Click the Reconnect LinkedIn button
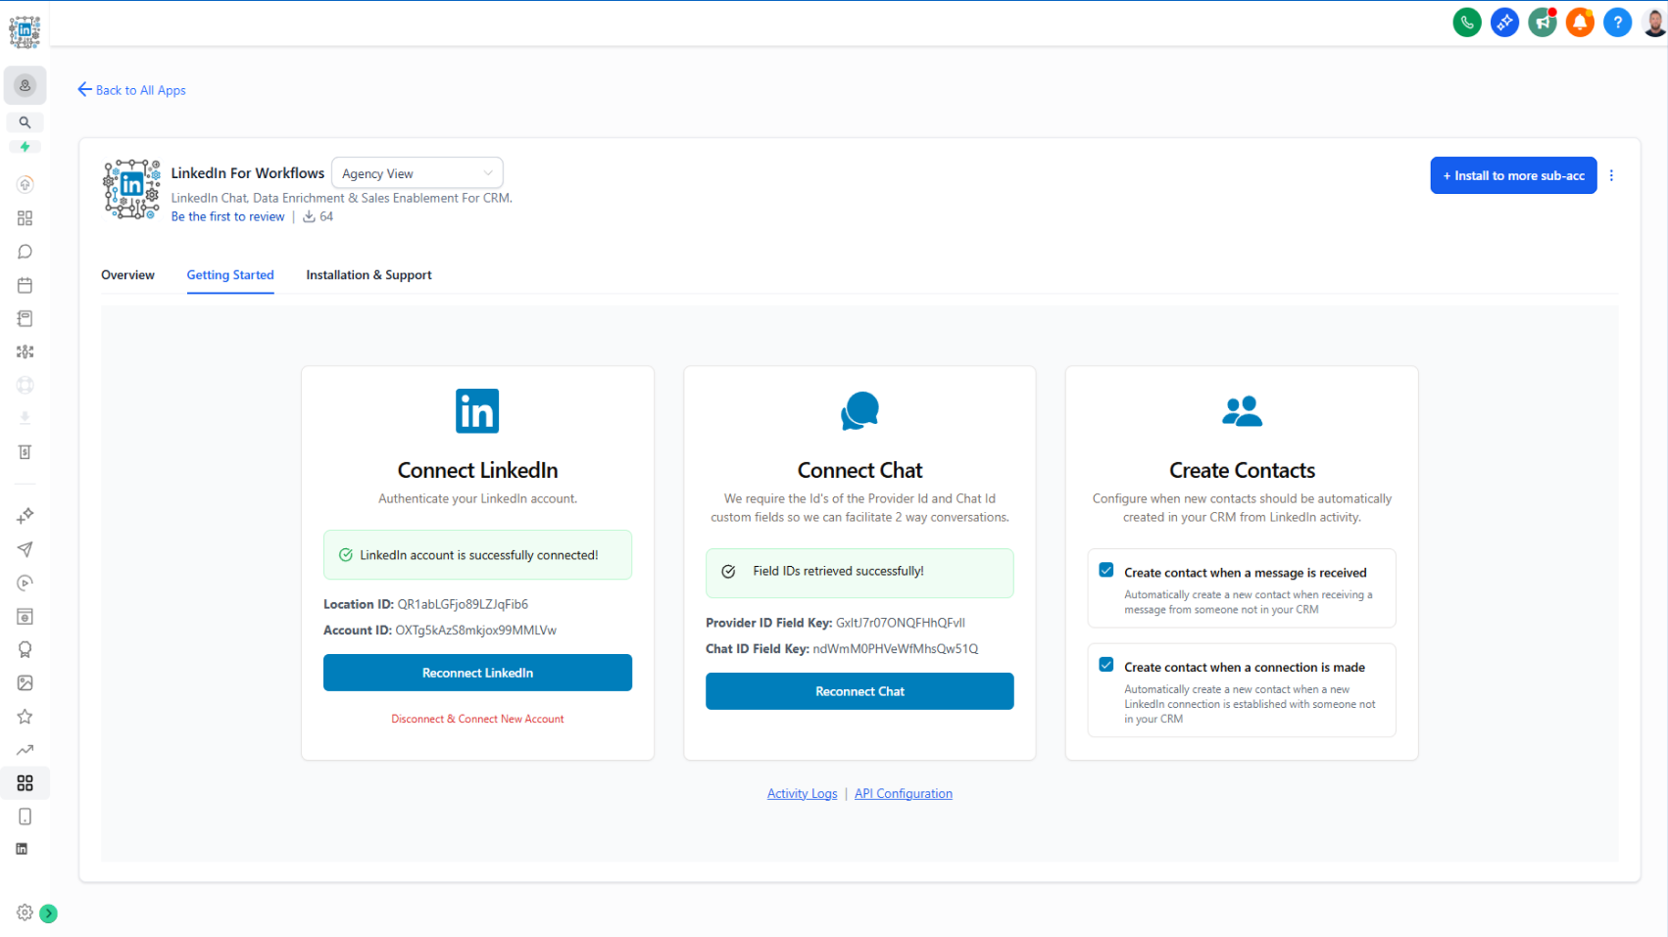 point(477,673)
